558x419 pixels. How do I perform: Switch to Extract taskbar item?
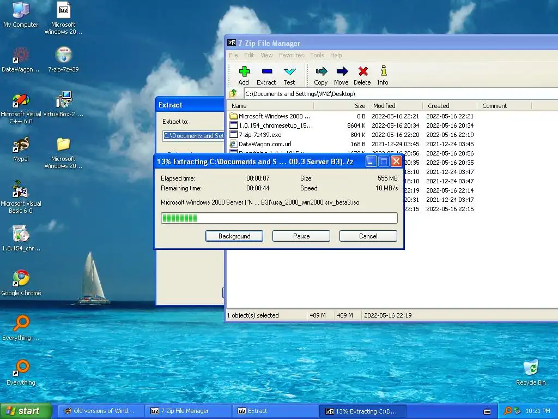pos(275,411)
